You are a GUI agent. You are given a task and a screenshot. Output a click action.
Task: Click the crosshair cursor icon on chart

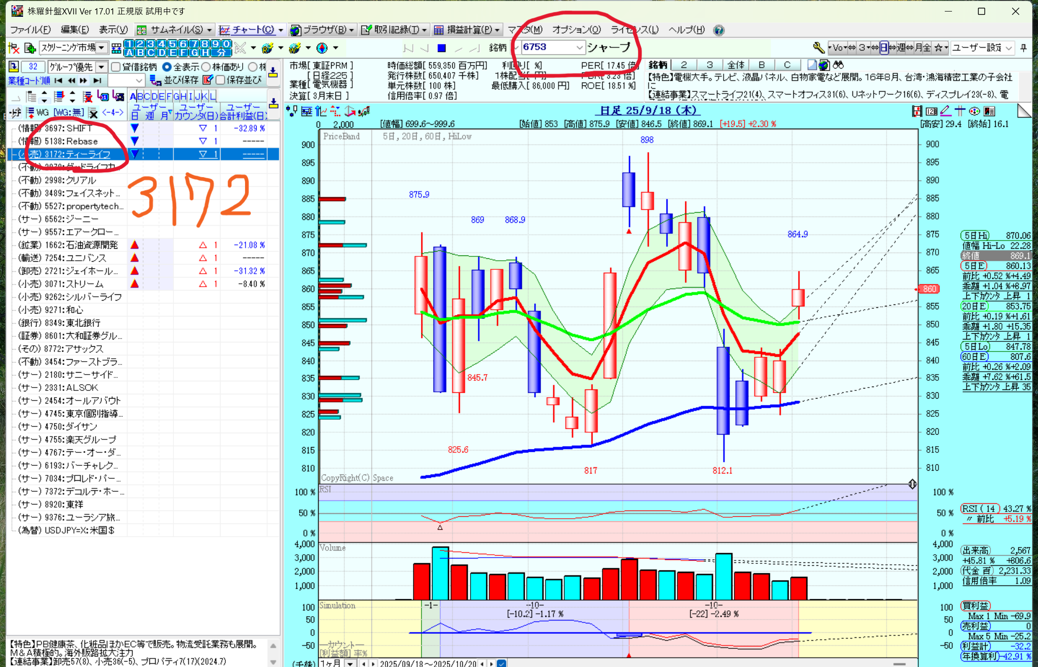(960, 111)
